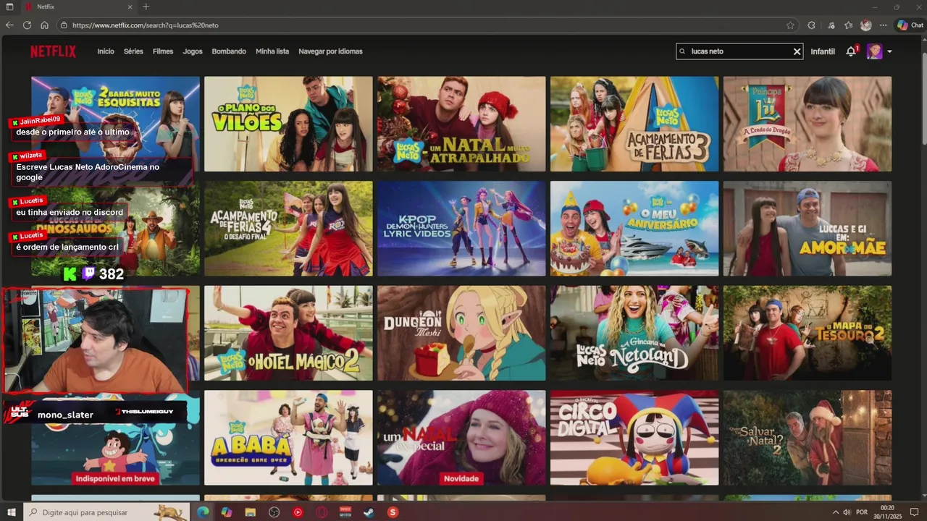The image size is (927, 521).
Task: Open the browser extensions puzzle icon
Action: point(811,25)
